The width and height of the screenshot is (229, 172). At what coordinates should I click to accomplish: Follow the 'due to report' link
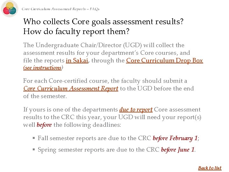tap(136, 110)
